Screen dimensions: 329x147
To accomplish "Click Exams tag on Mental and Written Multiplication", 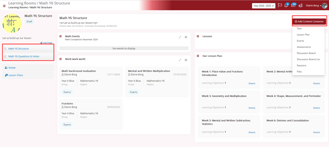I will (x=134, y=92).
